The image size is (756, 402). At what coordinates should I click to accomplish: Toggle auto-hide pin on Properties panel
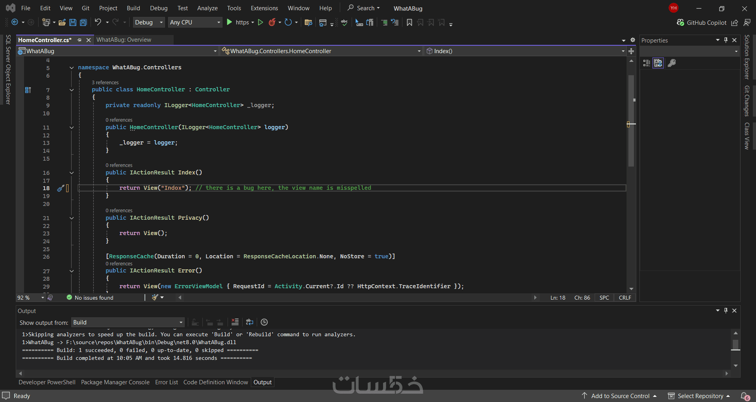(x=726, y=40)
